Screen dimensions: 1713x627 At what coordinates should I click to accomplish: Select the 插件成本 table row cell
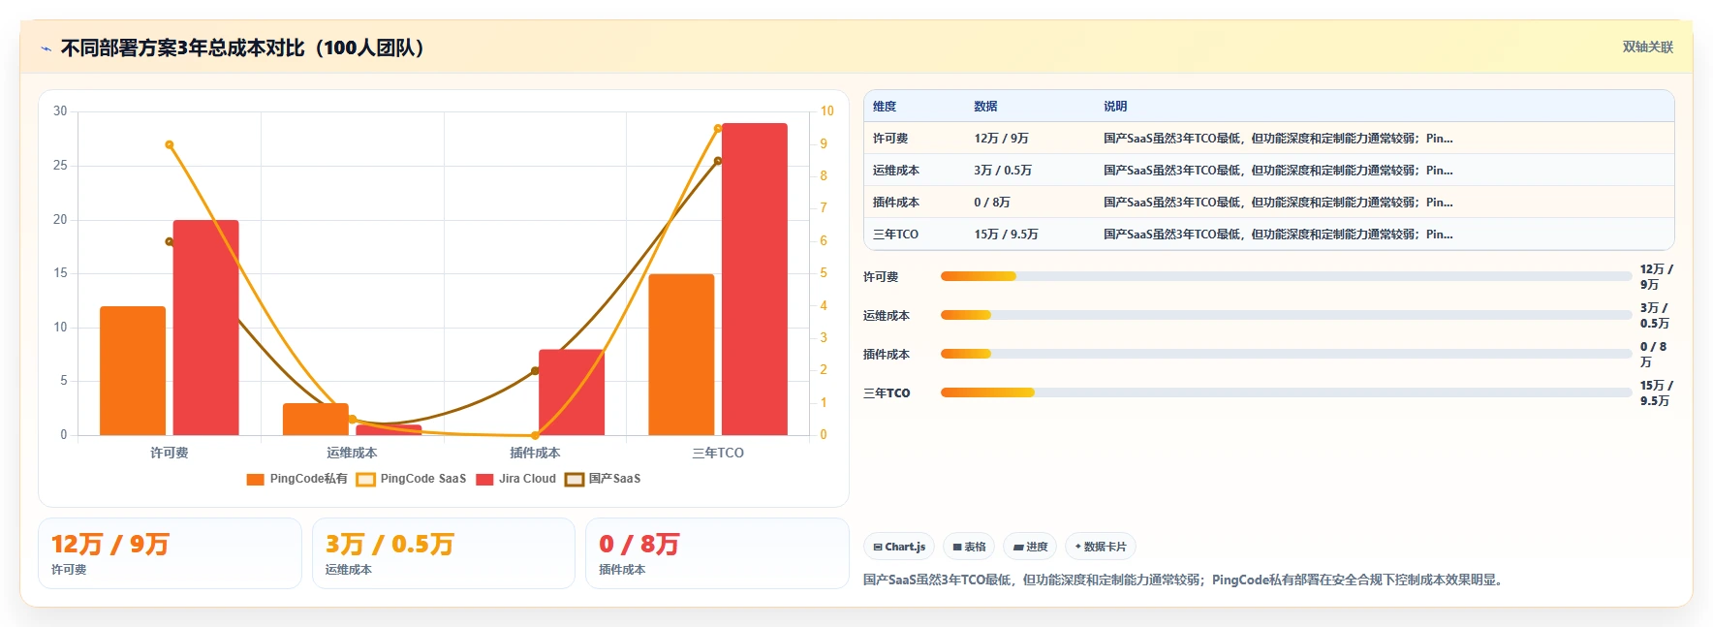tap(896, 203)
